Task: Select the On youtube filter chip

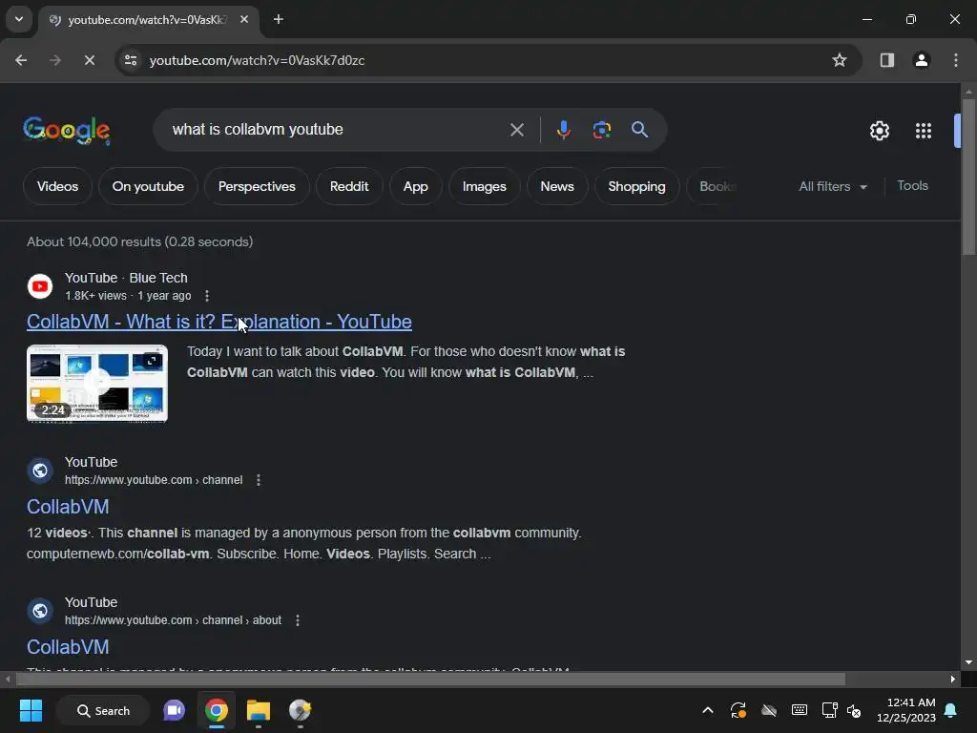Action: click(148, 186)
